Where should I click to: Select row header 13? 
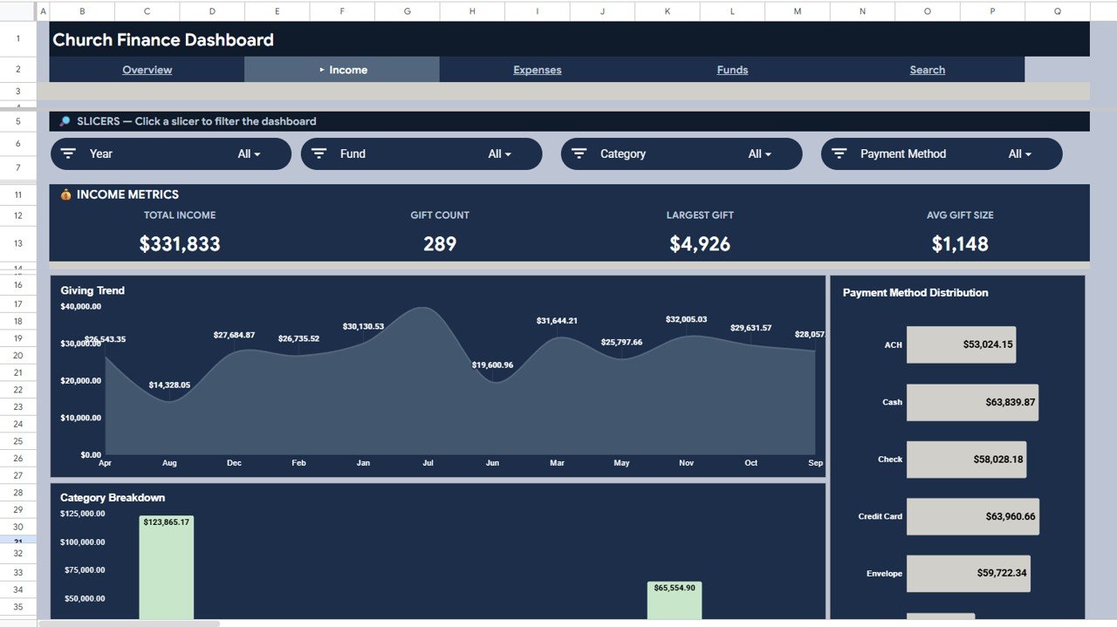click(18, 243)
